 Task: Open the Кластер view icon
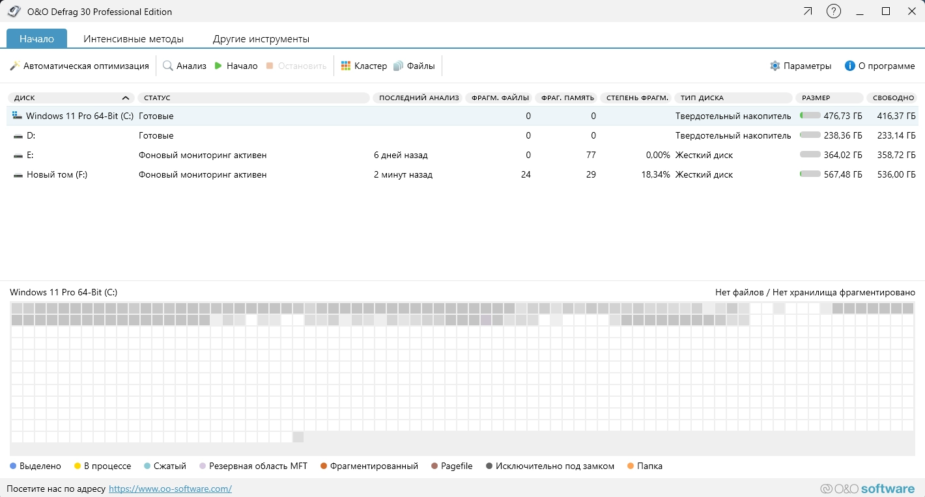click(346, 66)
